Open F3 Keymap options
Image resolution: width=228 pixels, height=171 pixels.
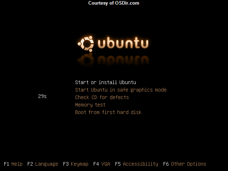click(x=76, y=164)
